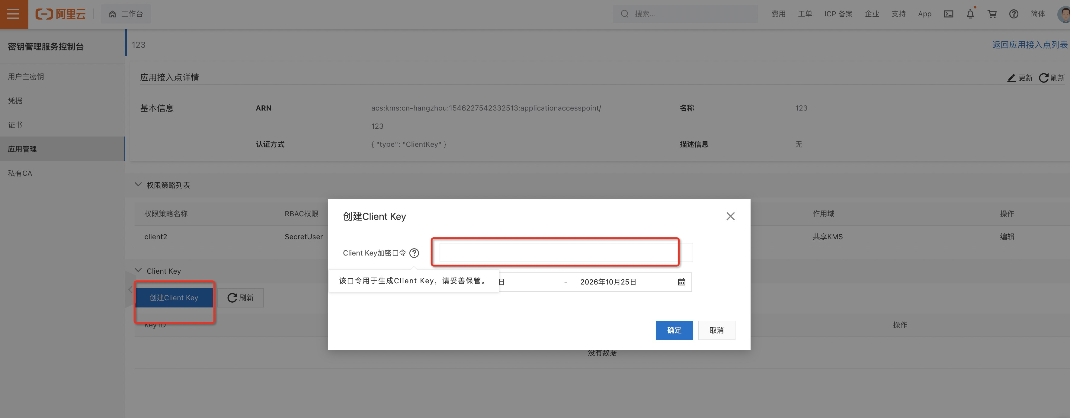Screen dimensions: 1070x418
Task: Click 返回应用接入点列表 link
Action: (1029, 45)
